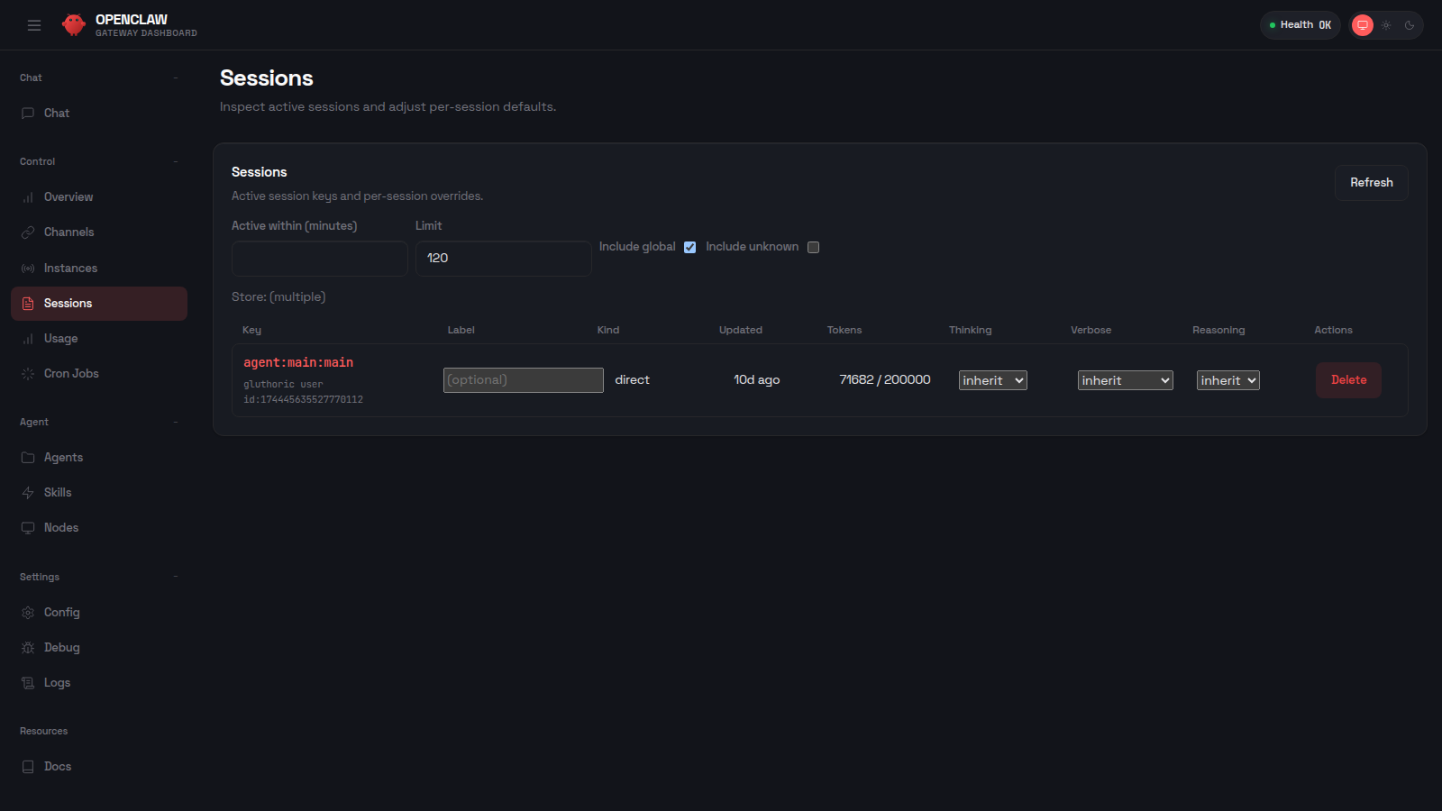
Task: Switch theme with the moon icon
Action: (1408, 24)
